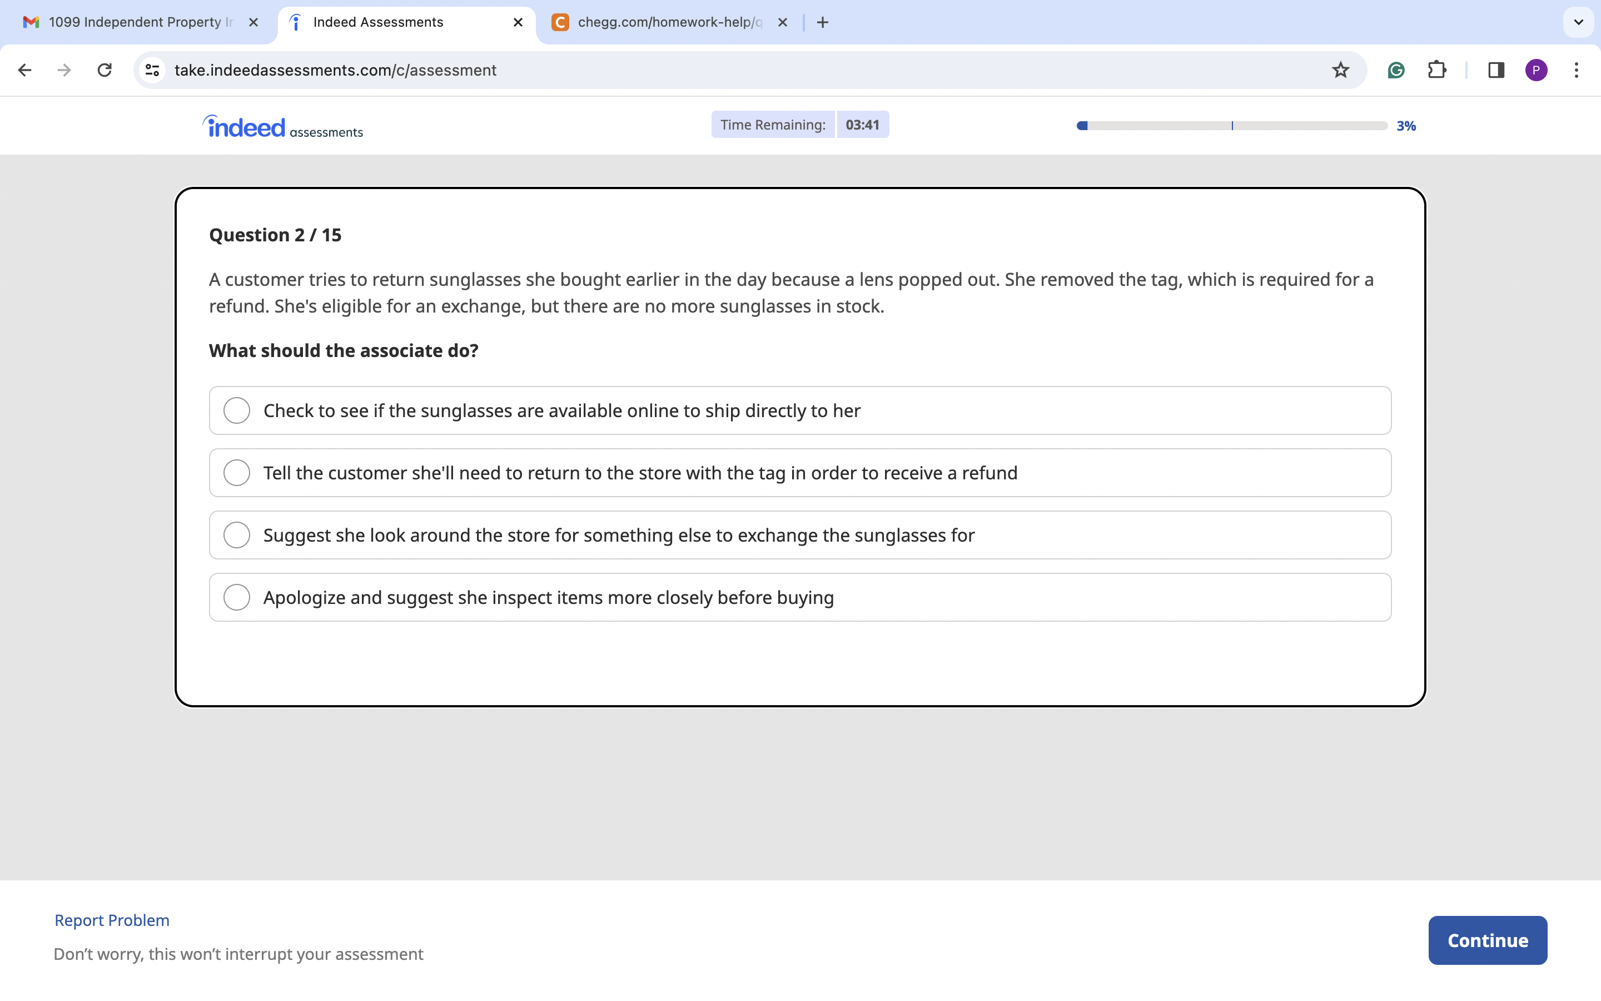Click the profile avatar icon
Viewport: 1601px width, 1001px height.
coord(1537,70)
